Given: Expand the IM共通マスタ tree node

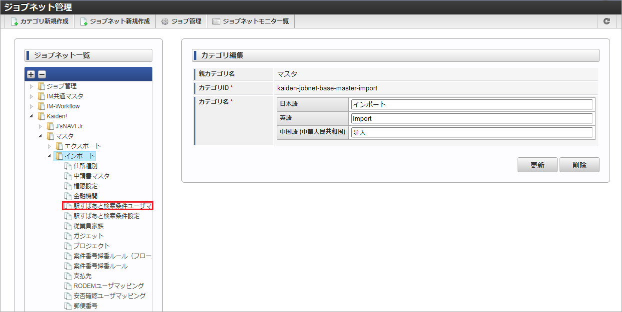Looking at the screenshot, I should click(x=31, y=96).
